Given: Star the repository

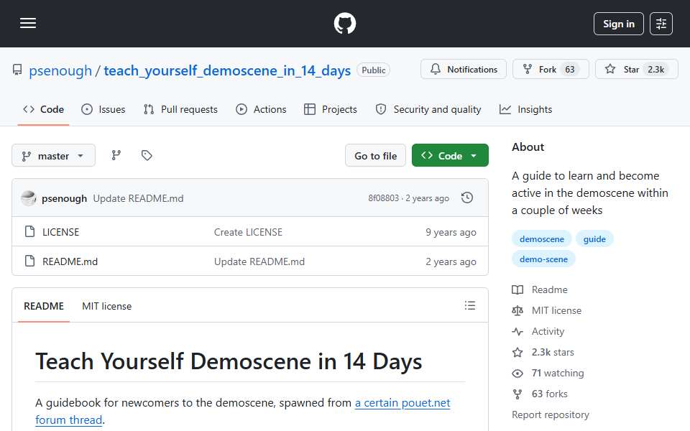Looking at the screenshot, I should tap(636, 70).
